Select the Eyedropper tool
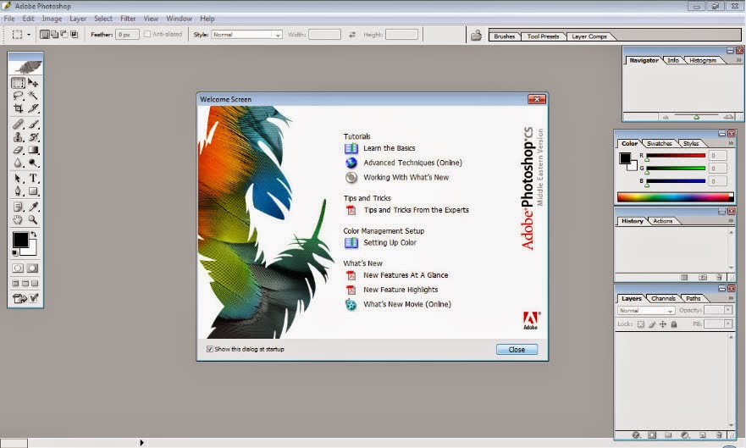The image size is (746, 448). tap(33, 207)
